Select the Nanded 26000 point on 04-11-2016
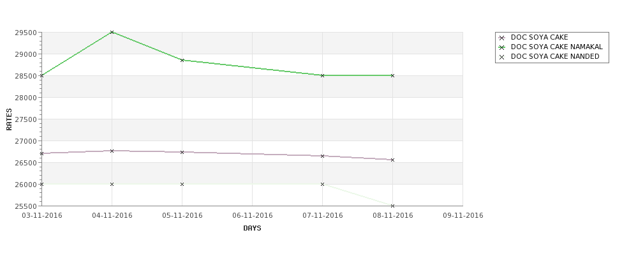This screenshot has width=622, height=274. (x=112, y=184)
